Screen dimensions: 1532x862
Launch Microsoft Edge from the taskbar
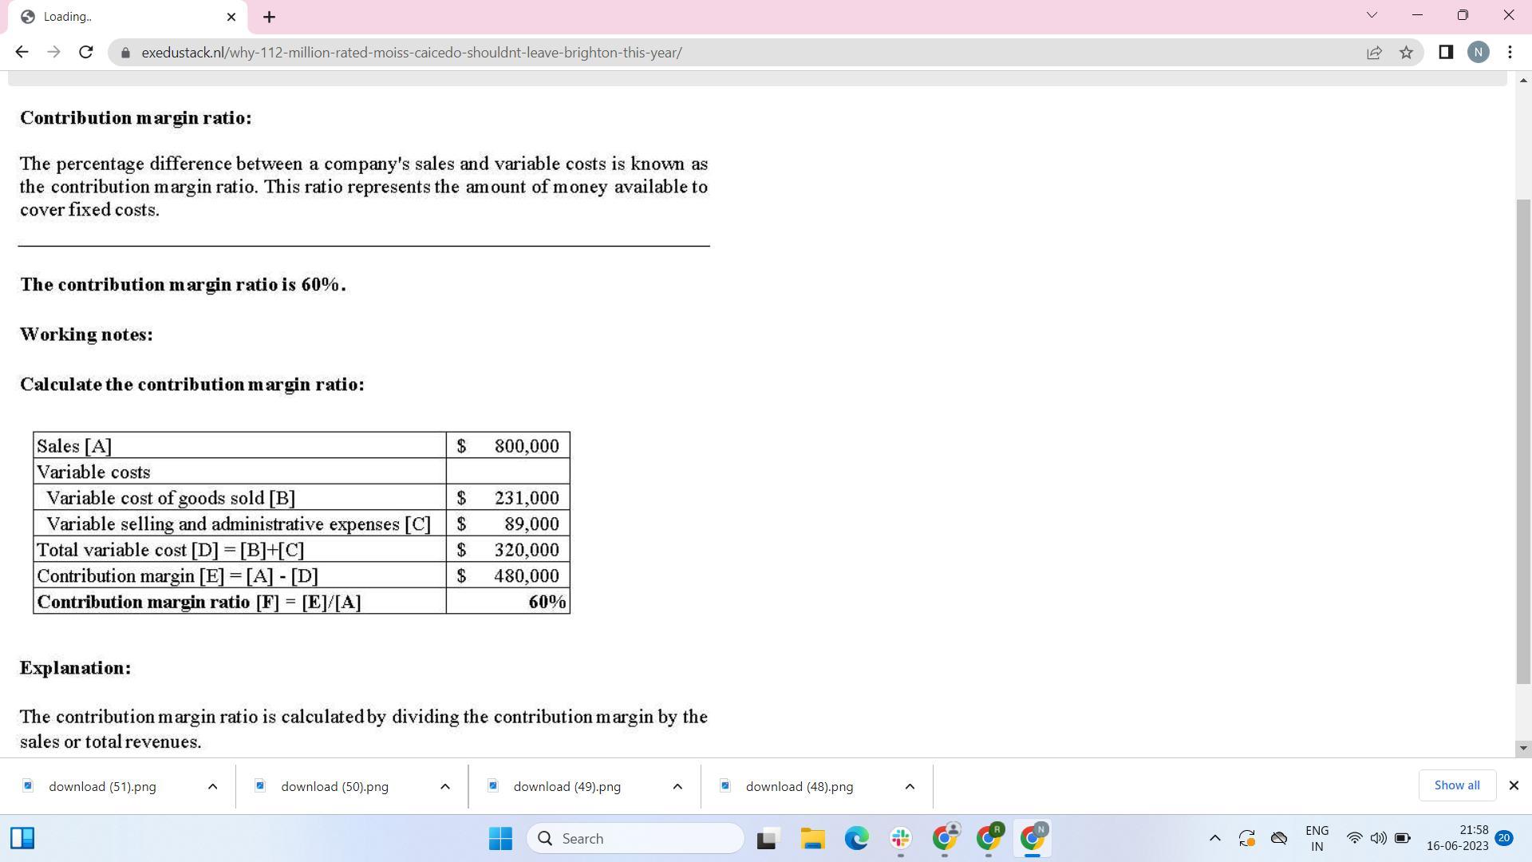click(857, 839)
